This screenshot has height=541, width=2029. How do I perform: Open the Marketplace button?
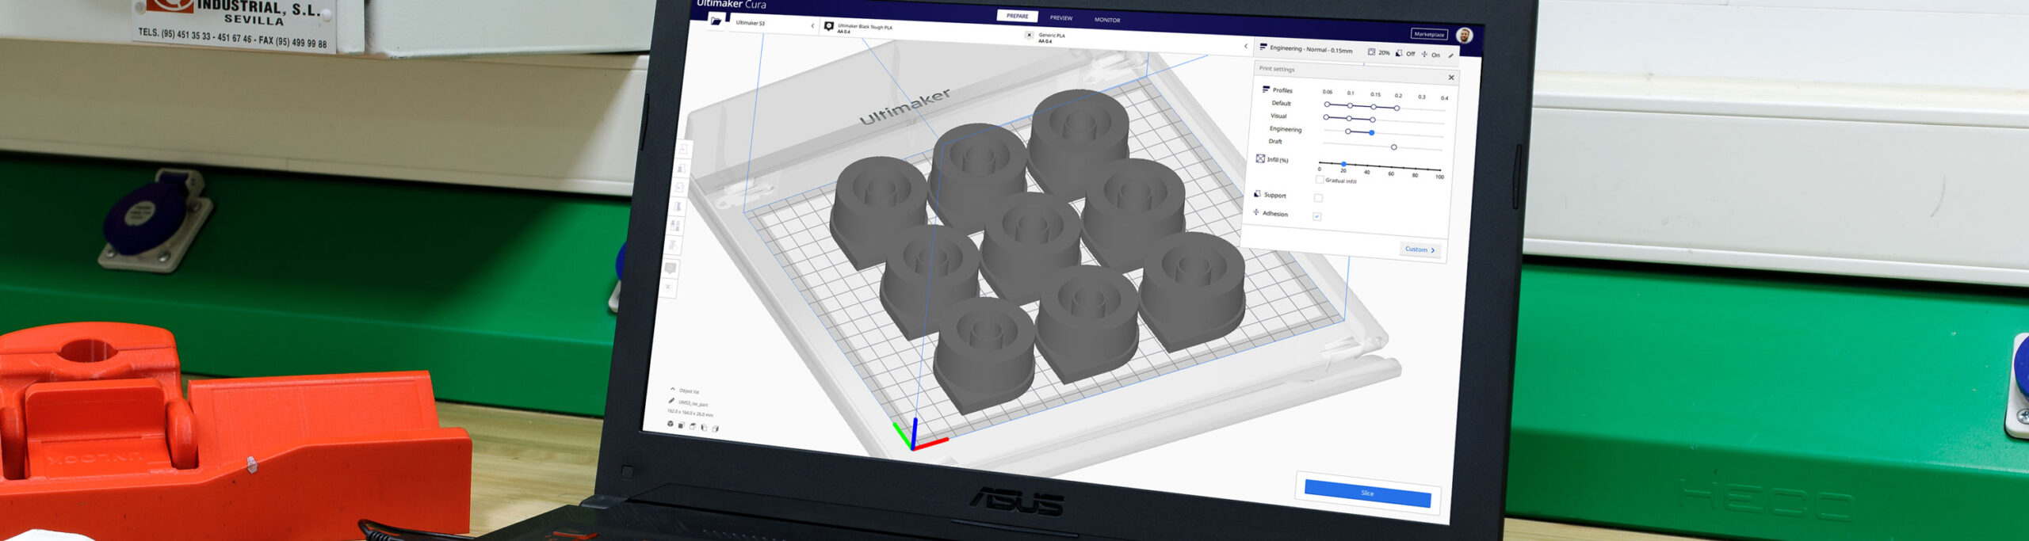point(1429,34)
